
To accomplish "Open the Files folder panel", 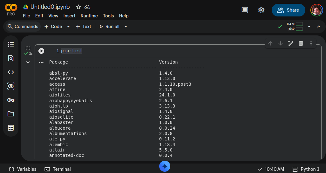I will coord(11,114).
